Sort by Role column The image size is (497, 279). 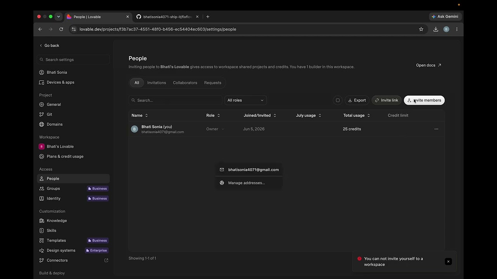[x=213, y=115]
